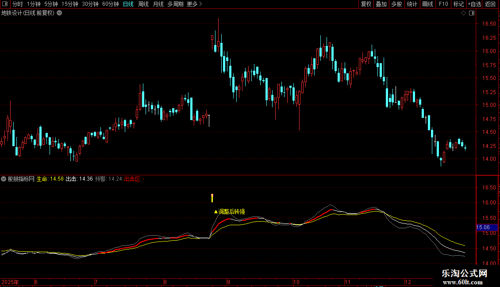Expand the 更多 periods menu
Screen dimensions: 500x287
point(194,4)
